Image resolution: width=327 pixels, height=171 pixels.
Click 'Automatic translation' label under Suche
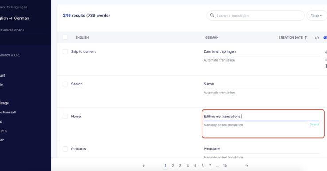click(219, 93)
